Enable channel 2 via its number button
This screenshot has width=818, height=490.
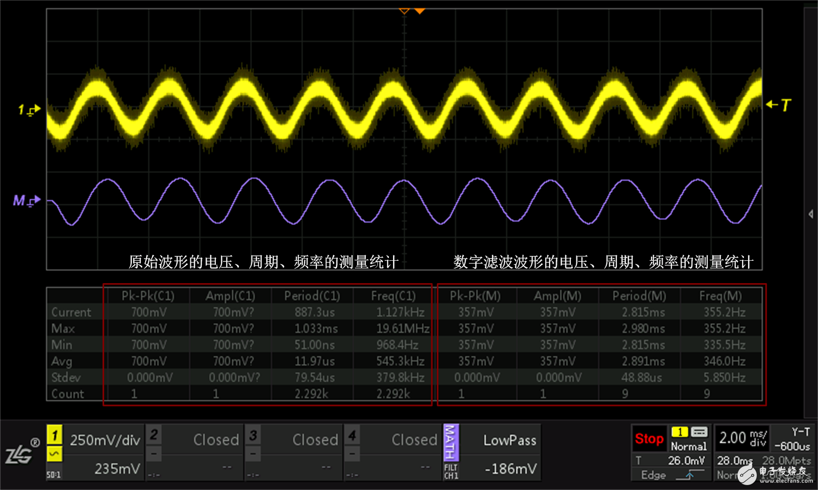click(154, 435)
